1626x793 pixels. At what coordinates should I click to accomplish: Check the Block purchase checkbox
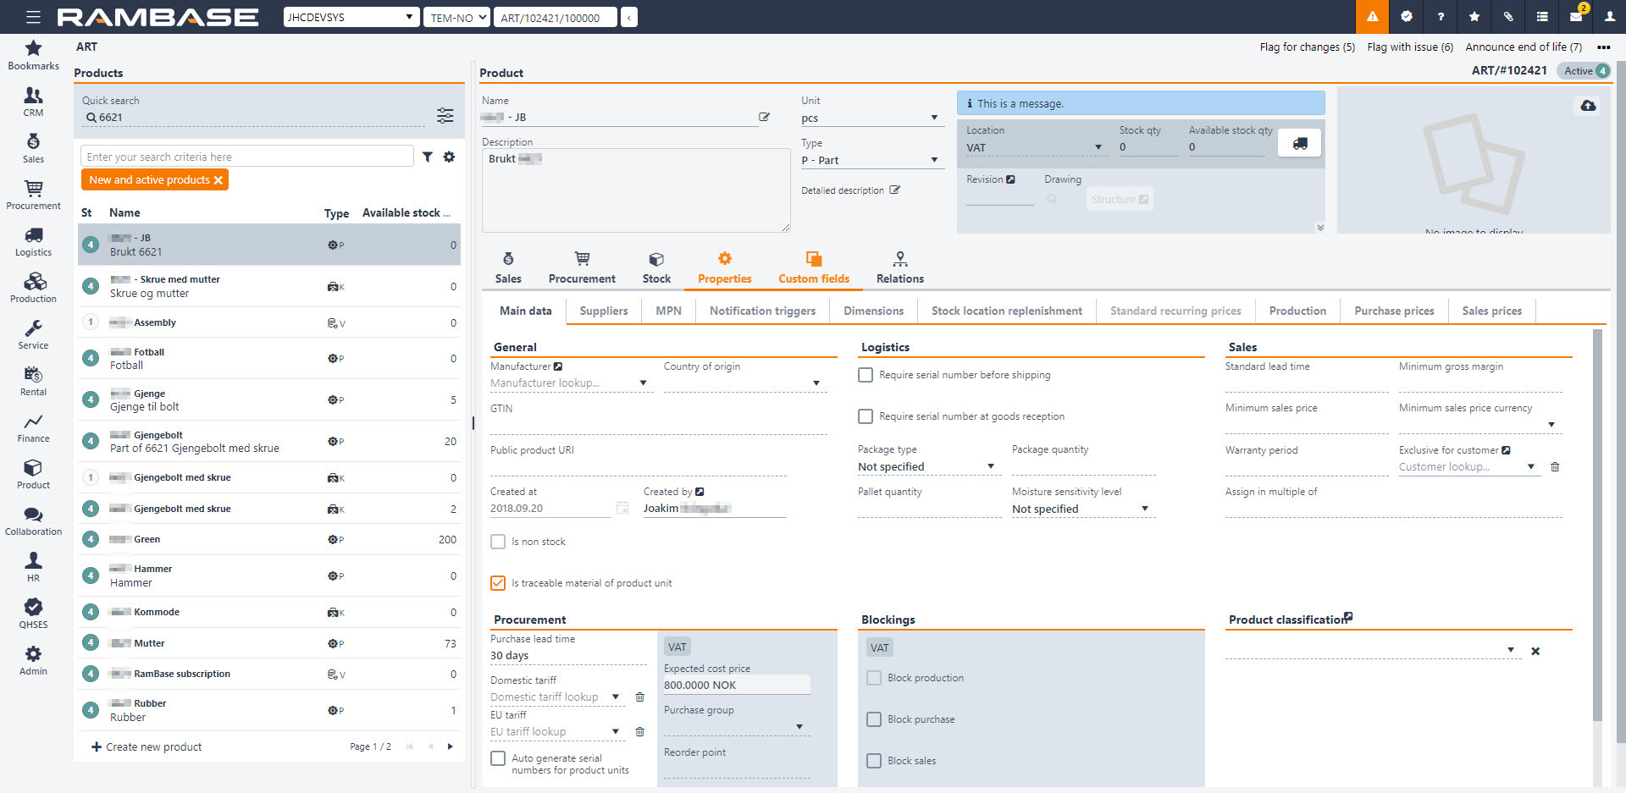point(874,719)
